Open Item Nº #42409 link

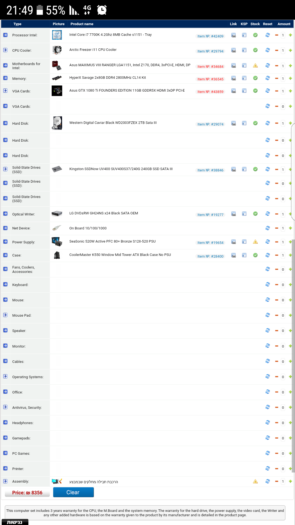(x=210, y=36)
